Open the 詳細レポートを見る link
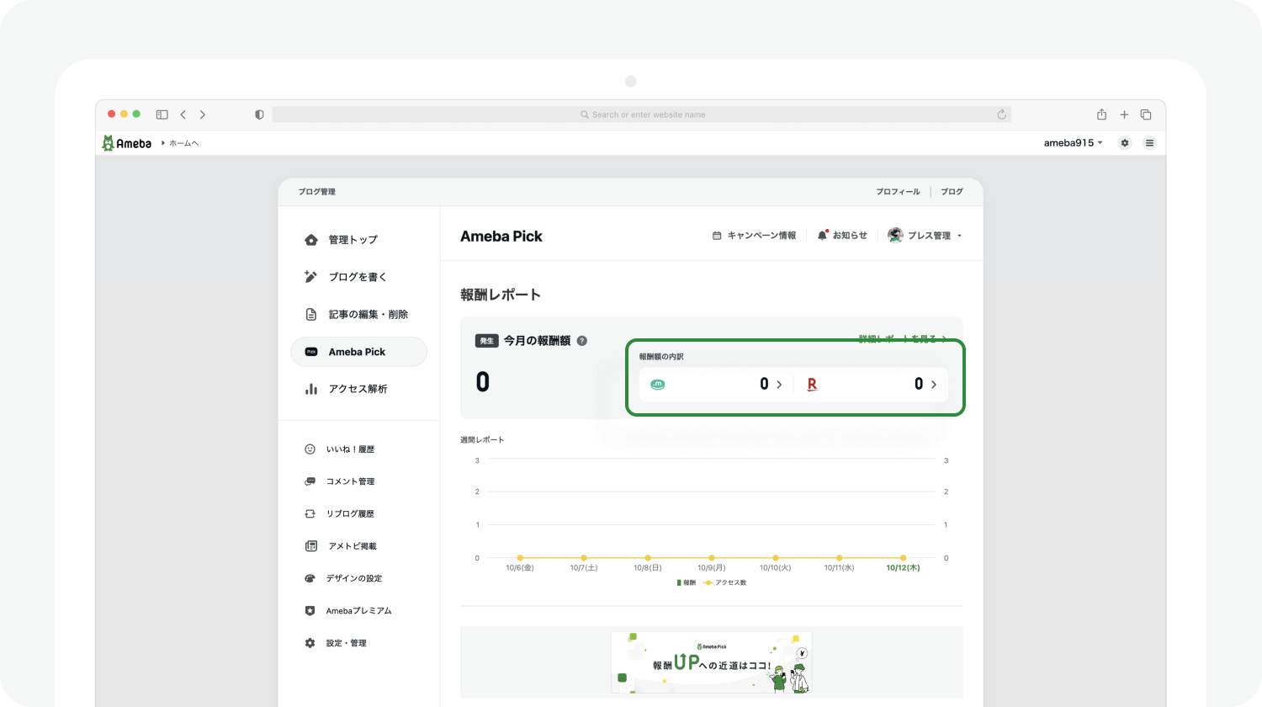1262x707 pixels. 903,338
